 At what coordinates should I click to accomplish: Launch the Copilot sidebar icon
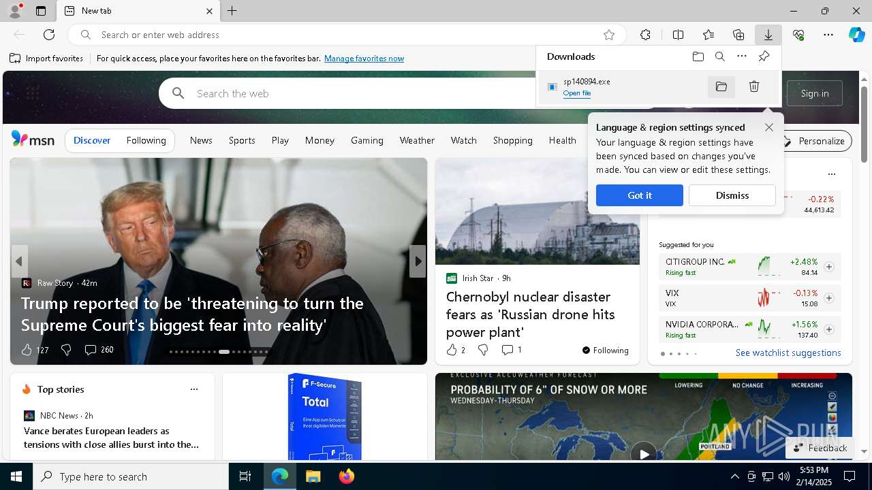coord(856,35)
